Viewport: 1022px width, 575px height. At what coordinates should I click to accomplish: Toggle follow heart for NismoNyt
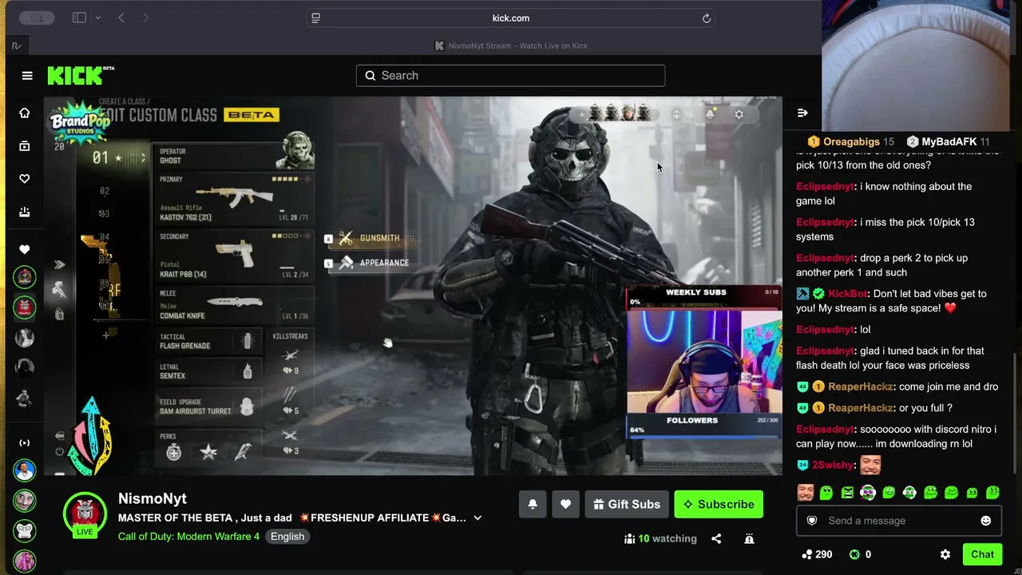(x=565, y=504)
